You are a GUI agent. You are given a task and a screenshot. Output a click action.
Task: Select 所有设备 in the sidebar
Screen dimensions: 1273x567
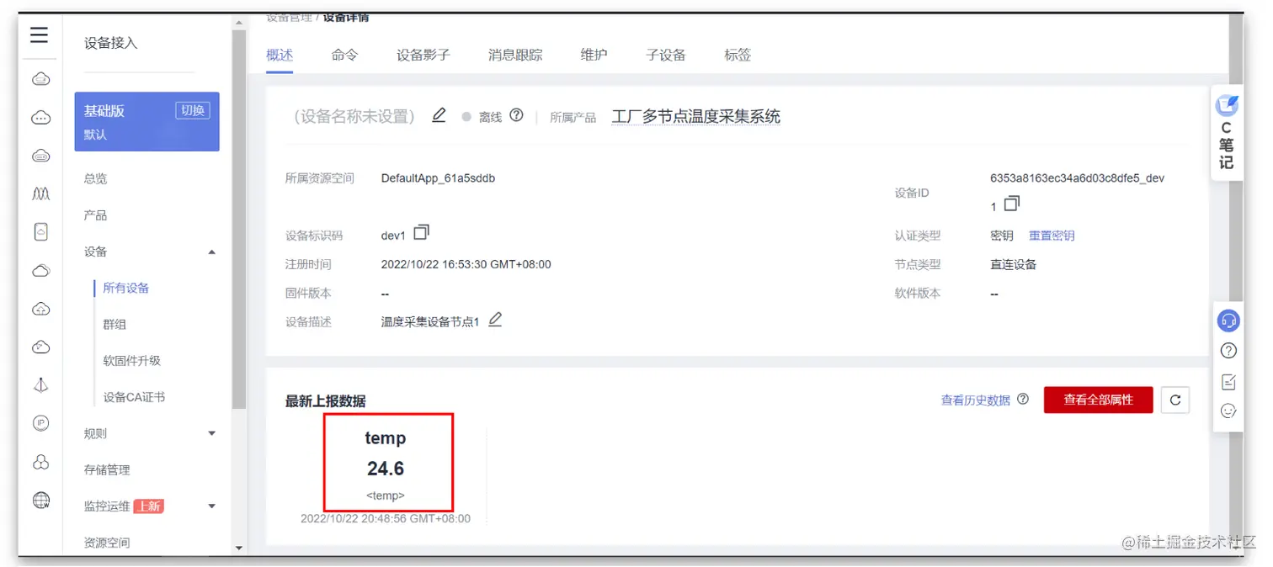[x=126, y=288]
